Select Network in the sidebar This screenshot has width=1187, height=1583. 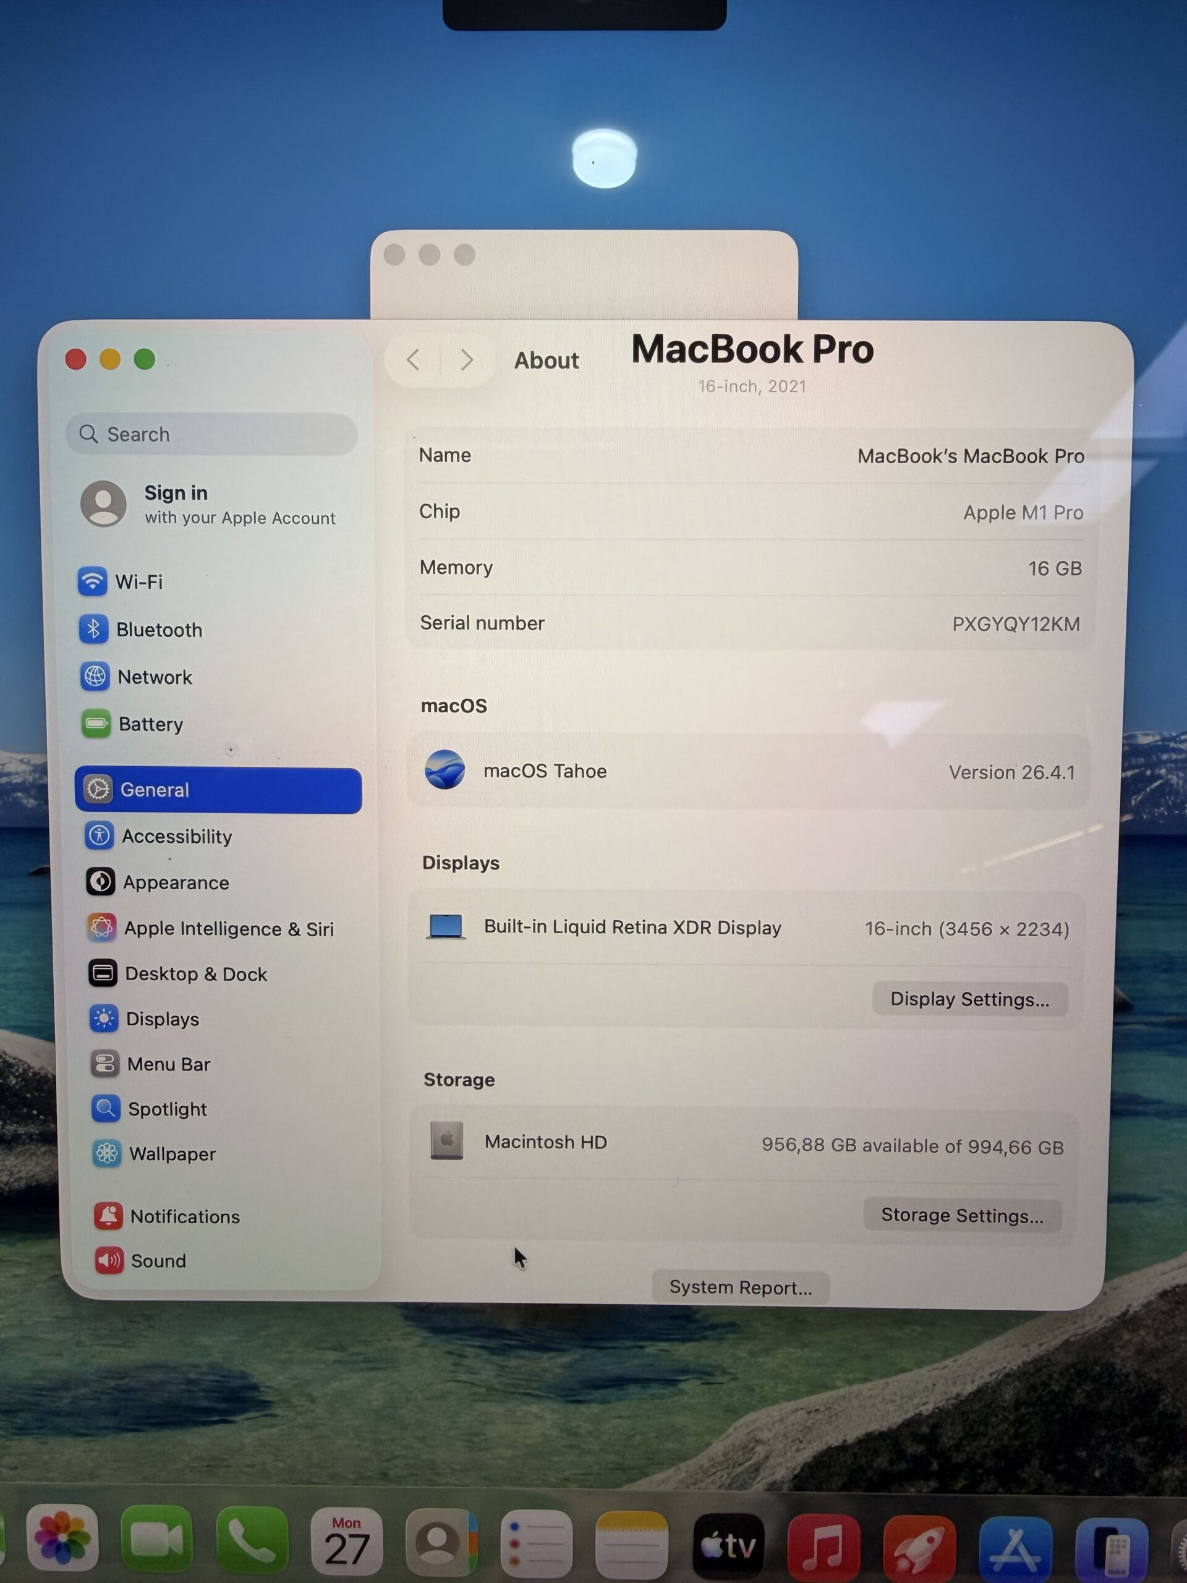click(137, 676)
